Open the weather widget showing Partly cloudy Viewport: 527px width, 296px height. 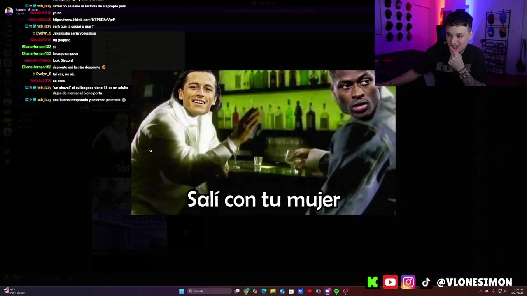(14, 291)
